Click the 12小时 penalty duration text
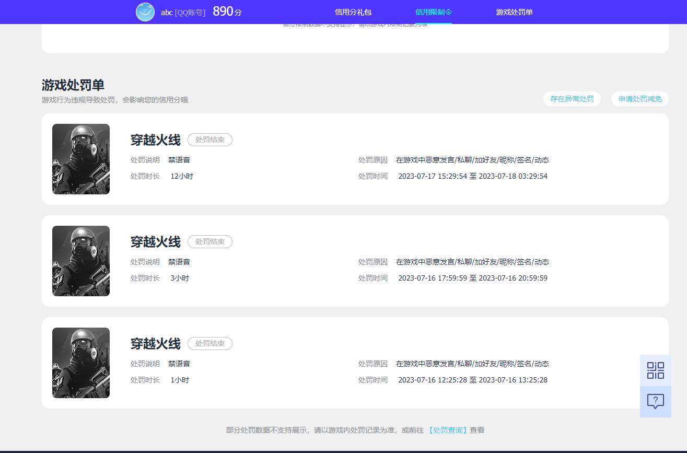Screen dimensions: 687x453 coord(182,176)
